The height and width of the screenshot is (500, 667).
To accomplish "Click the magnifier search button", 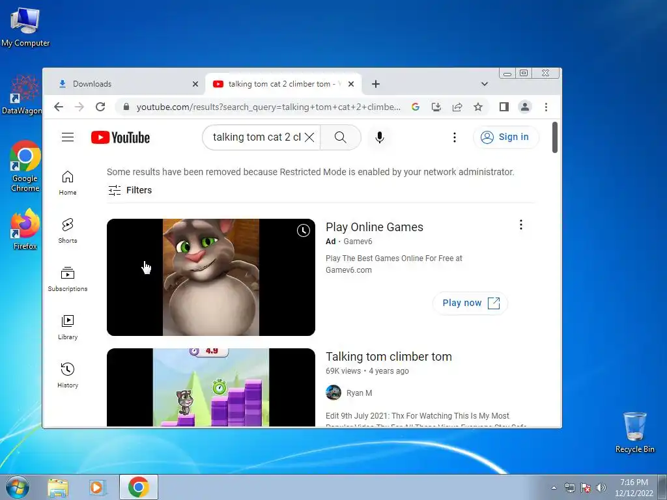I will [340, 137].
